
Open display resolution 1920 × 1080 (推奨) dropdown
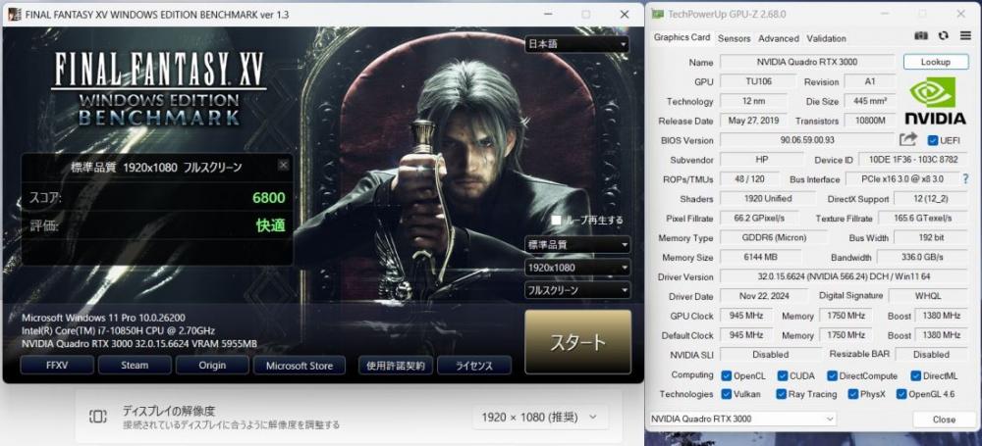540,417
